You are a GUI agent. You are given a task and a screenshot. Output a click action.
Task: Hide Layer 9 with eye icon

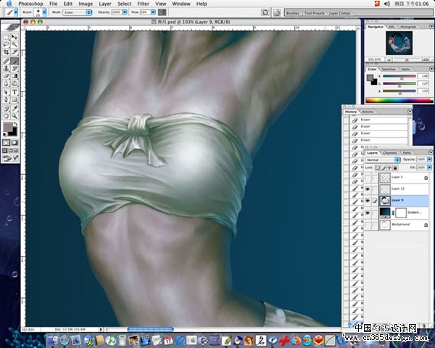click(x=368, y=201)
